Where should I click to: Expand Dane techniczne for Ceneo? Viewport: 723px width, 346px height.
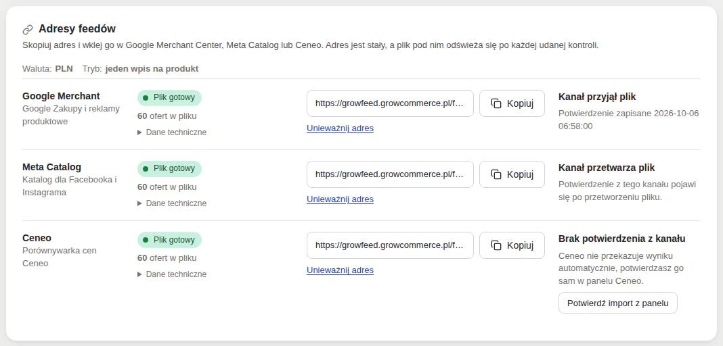pyautogui.click(x=172, y=274)
